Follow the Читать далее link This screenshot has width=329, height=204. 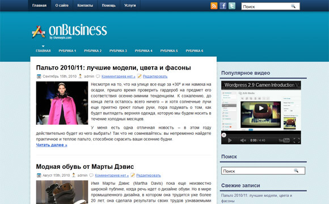click(52, 145)
